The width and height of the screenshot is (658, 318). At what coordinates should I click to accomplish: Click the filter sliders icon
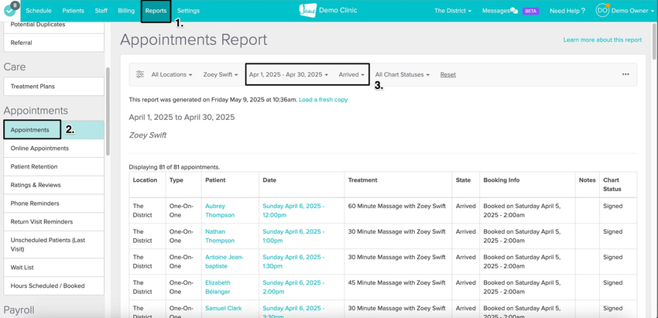click(140, 74)
